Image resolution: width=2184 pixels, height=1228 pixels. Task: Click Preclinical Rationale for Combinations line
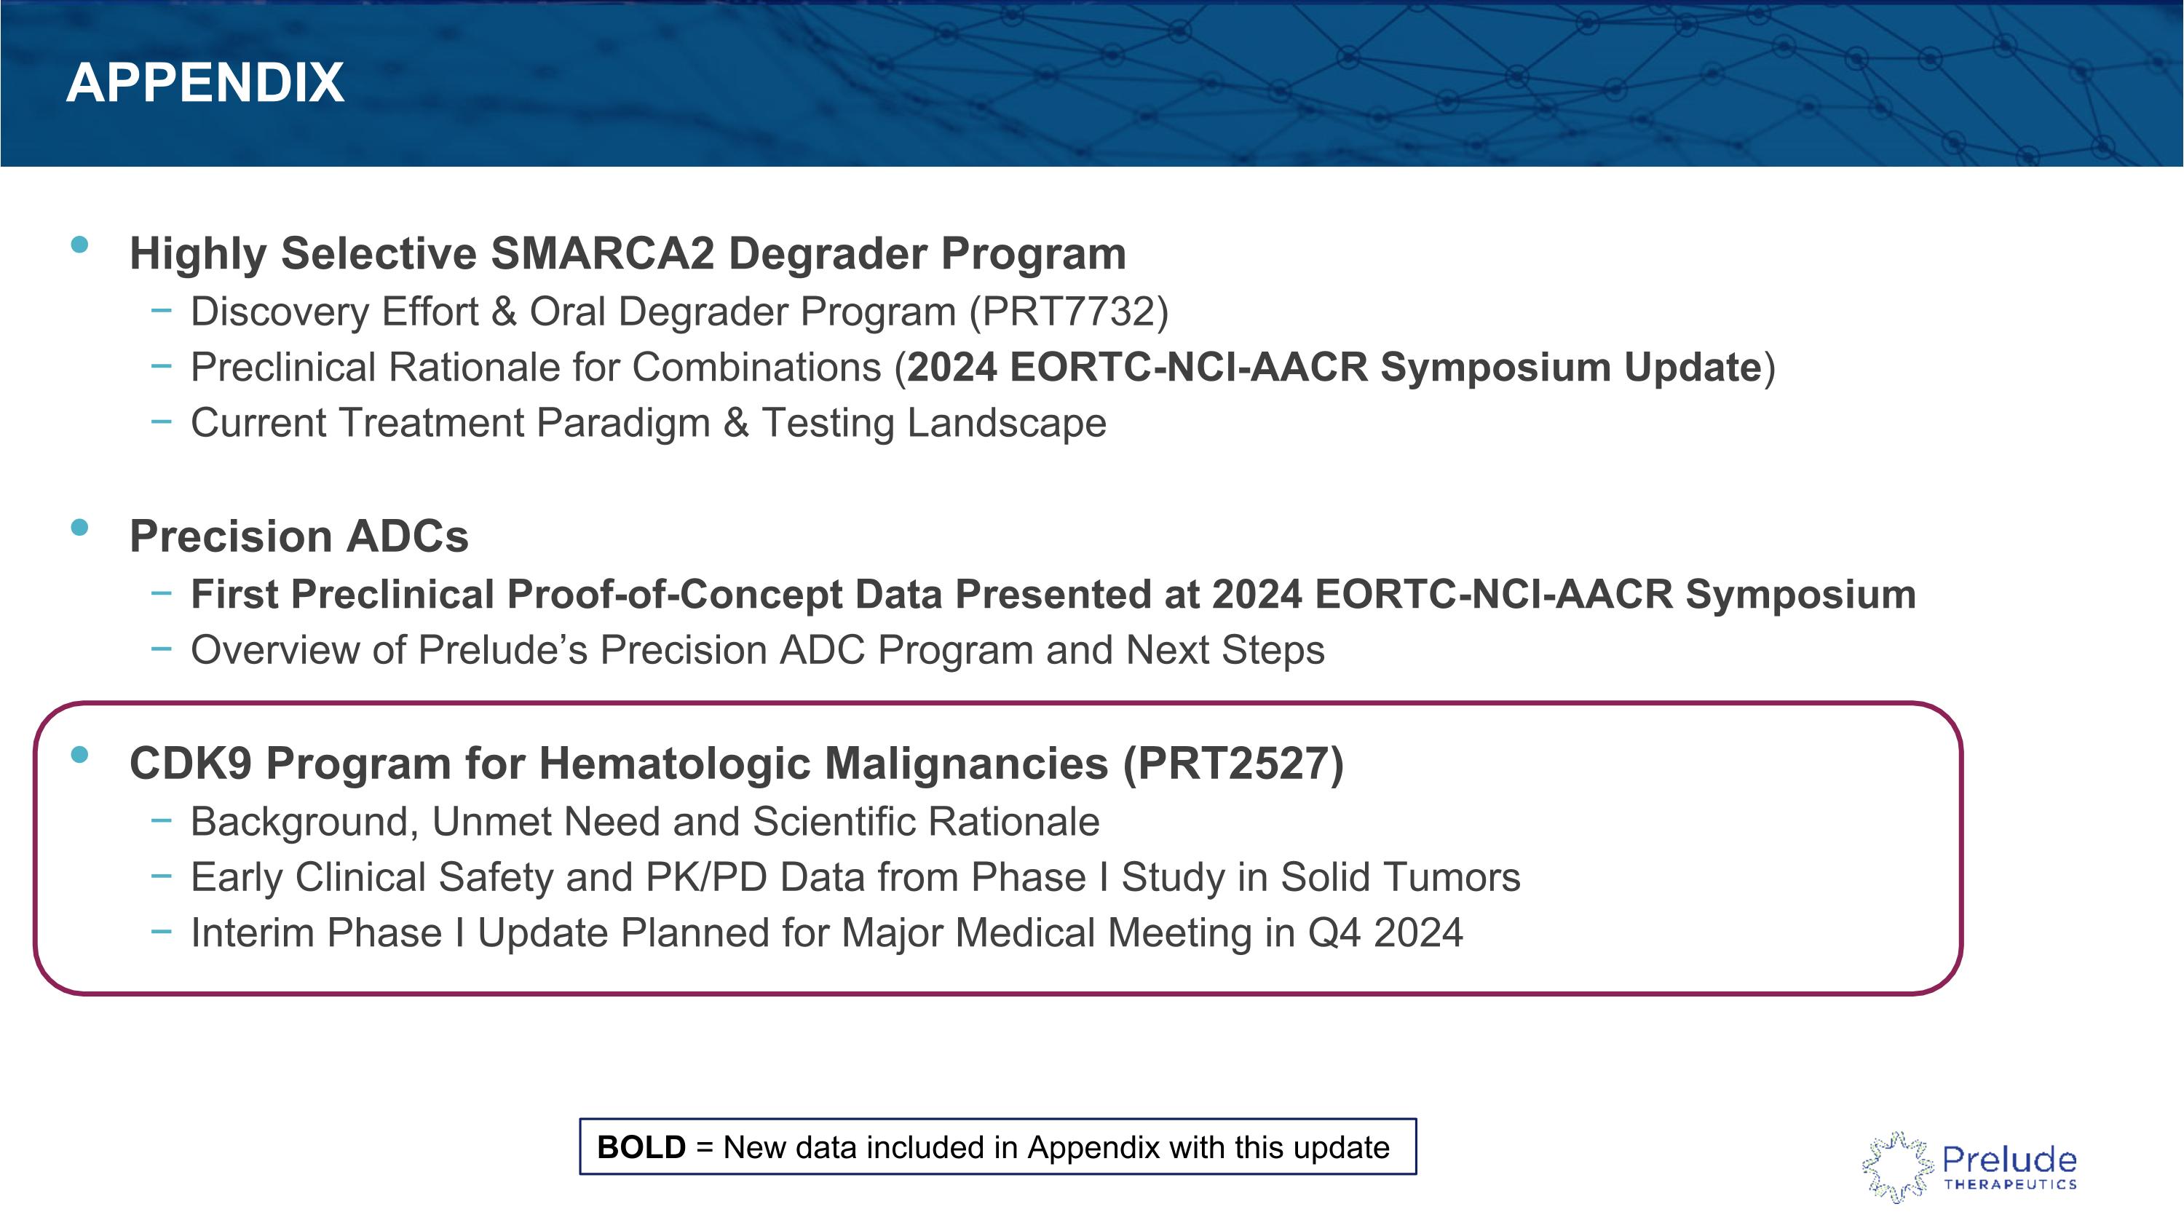[x=983, y=368]
